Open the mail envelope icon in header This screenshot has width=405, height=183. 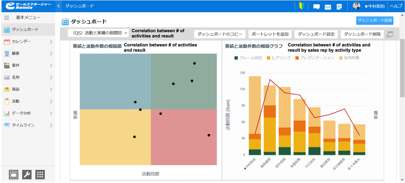pyautogui.click(x=328, y=6)
